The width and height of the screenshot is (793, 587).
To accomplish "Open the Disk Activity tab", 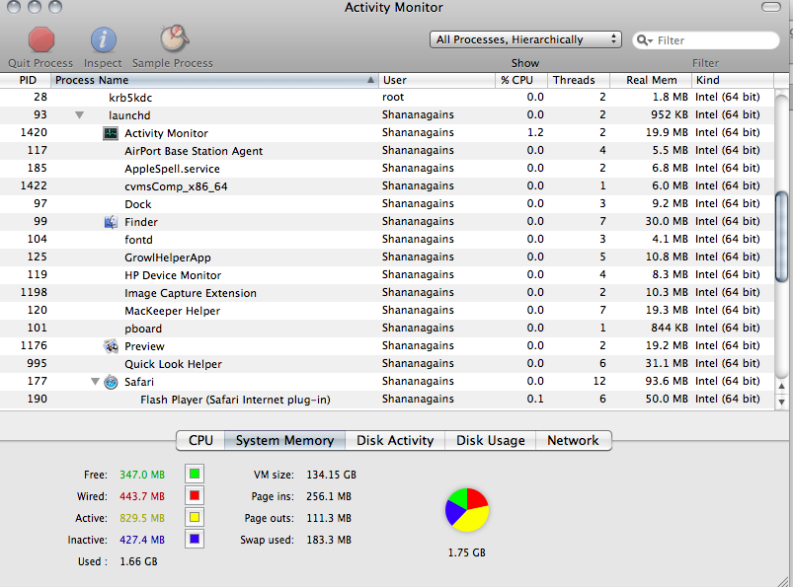I will [x=395, y=441].
